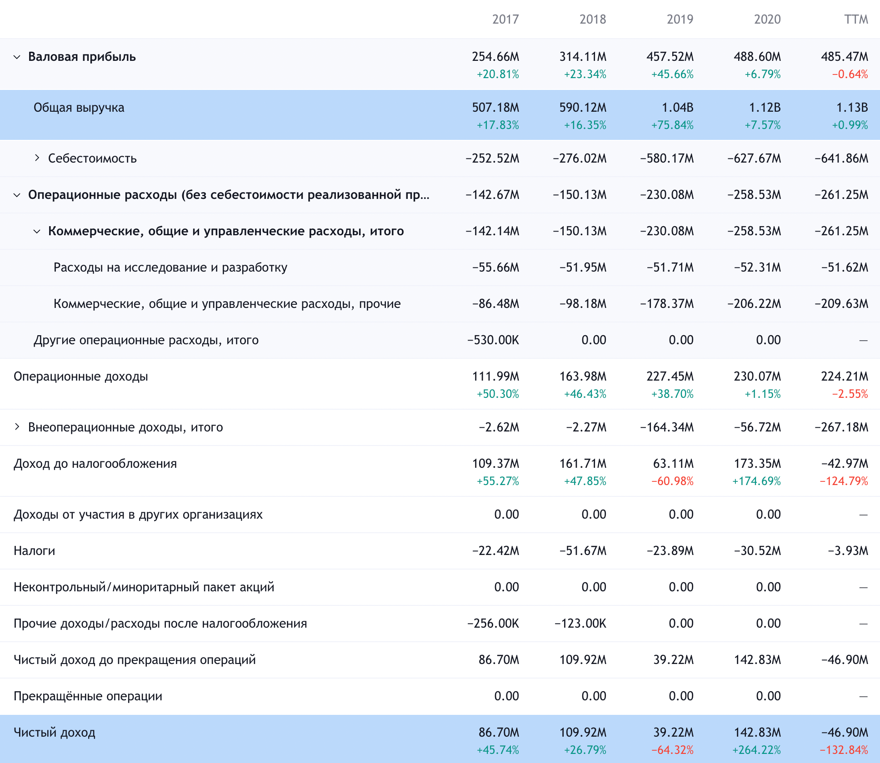Click operating income value 111.99M
The height and width of the screenshot is (763, 880).
click(x=495, y=377)
